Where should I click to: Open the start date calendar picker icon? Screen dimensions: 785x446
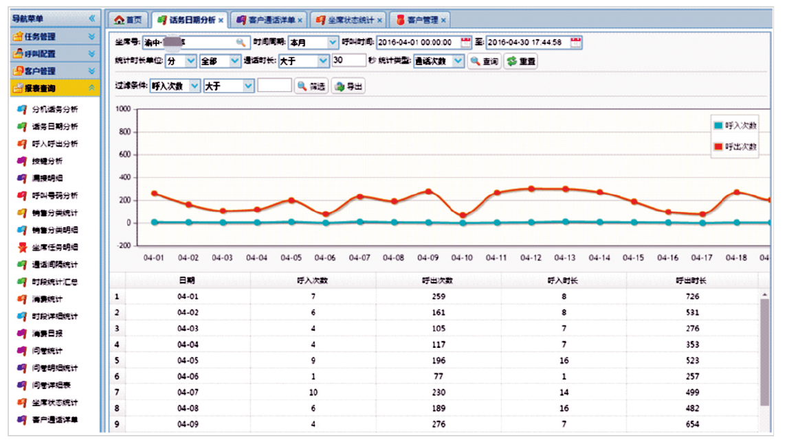click(x=465, y=43)
